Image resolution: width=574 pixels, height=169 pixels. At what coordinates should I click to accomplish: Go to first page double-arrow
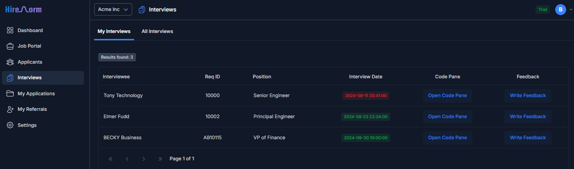click(111, 159)
